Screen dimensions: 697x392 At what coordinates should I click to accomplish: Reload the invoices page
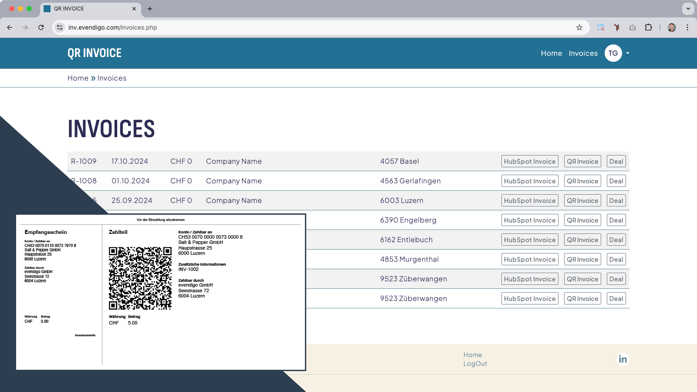(x=41, y=27)
